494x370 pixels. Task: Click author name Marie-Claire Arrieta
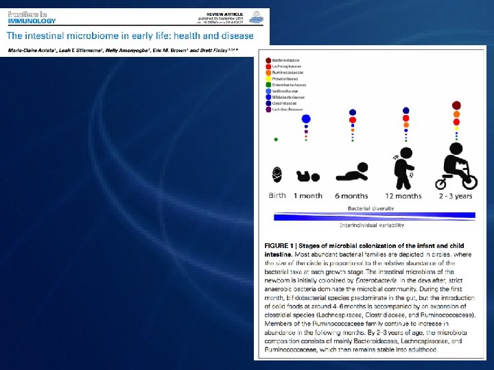click(x=31, y=50)
